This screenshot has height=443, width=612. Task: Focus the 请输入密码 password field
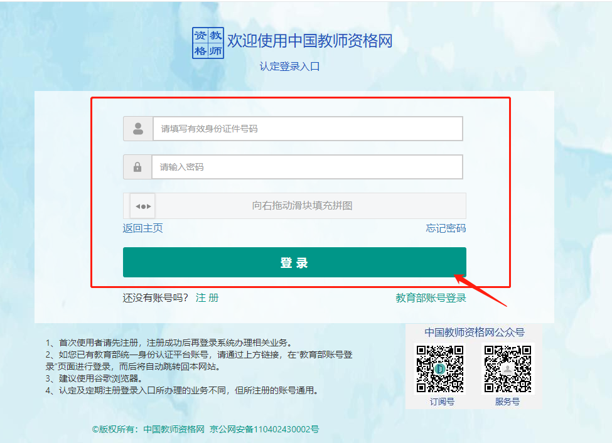tap(307, 167)
